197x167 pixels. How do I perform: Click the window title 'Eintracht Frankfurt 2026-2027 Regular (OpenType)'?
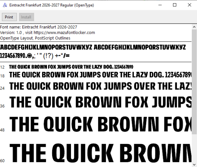(x=52, y=5)
